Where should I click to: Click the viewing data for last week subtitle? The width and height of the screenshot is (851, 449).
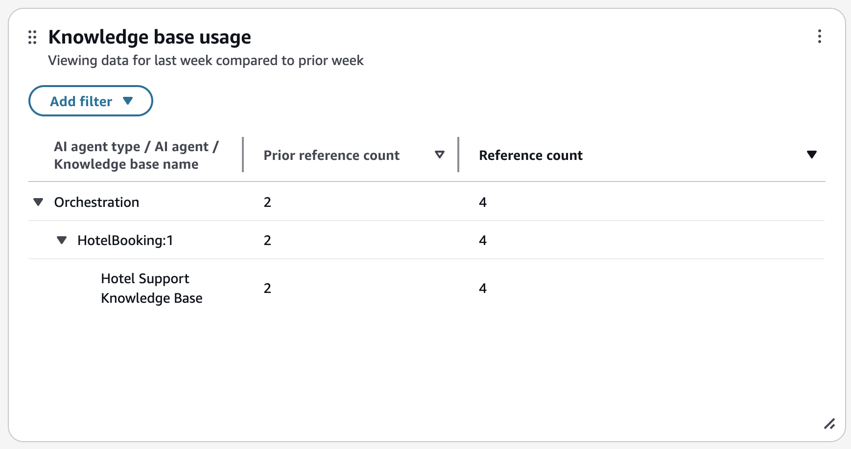pyautogui.click(x=206, y=61)
